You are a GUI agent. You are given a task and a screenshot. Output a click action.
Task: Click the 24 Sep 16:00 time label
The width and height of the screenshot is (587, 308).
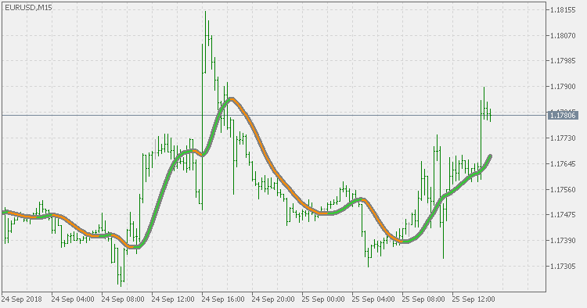click(223, 299)
